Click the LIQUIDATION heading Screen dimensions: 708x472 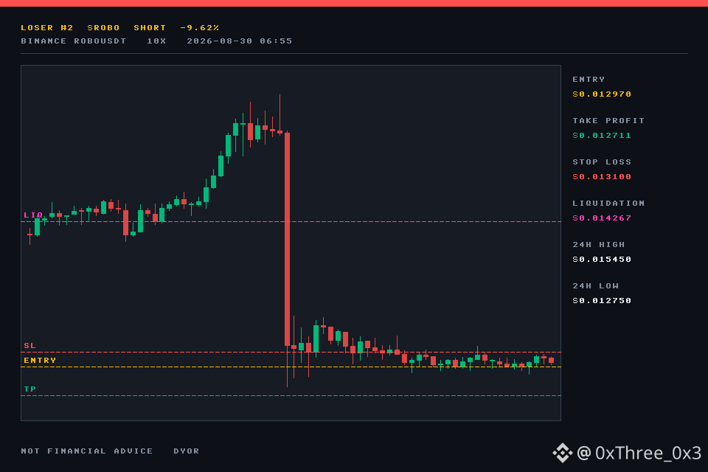tap(608, 204)
